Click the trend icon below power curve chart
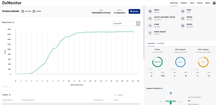This screenshot has height=105, width=216. [6, 86]
